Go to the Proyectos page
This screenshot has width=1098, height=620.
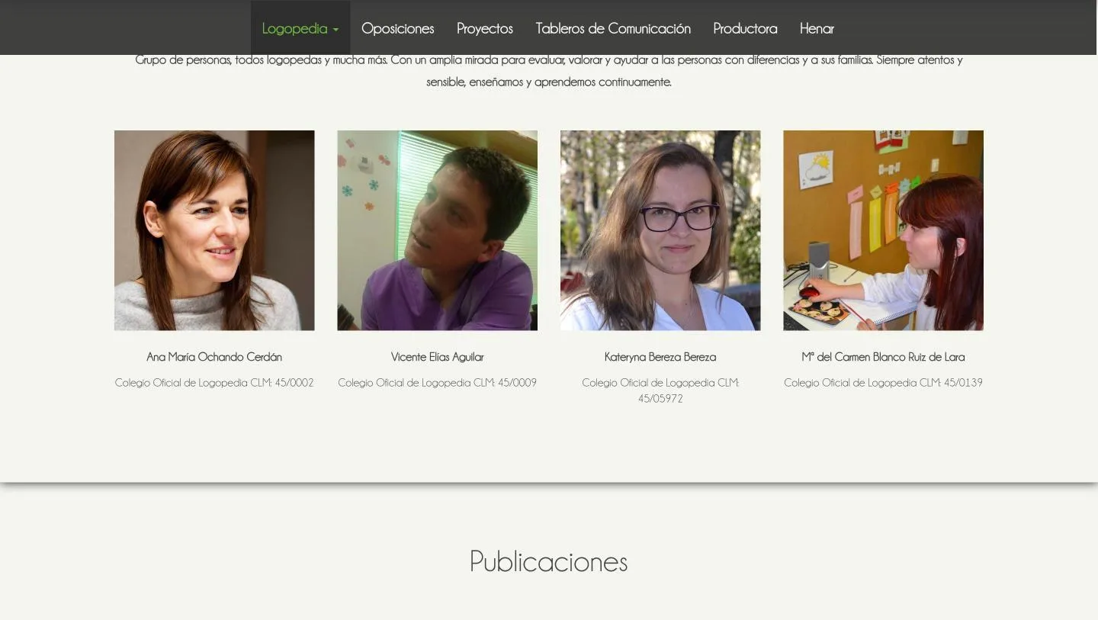pos(485,28)
